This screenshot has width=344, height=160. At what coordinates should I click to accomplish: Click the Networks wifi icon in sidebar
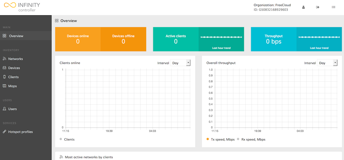[4, 59]
